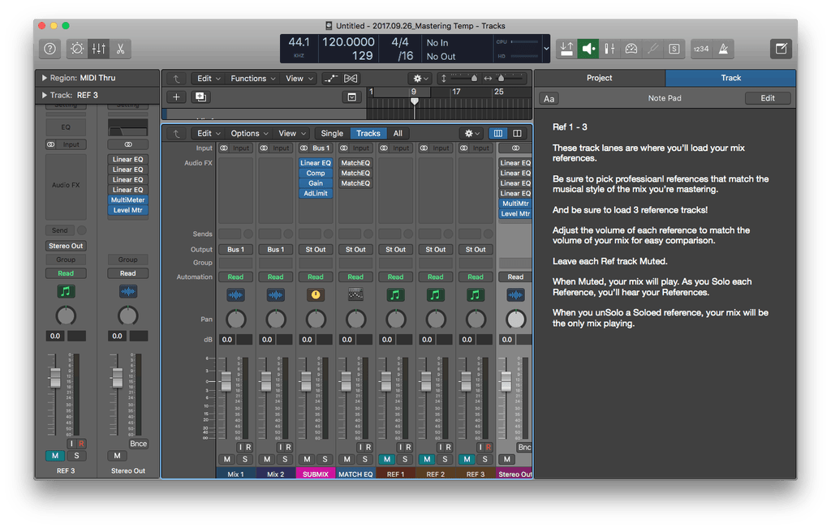Switch to the Project notes tab
The image size is (831, 528).
pos(599,78)
